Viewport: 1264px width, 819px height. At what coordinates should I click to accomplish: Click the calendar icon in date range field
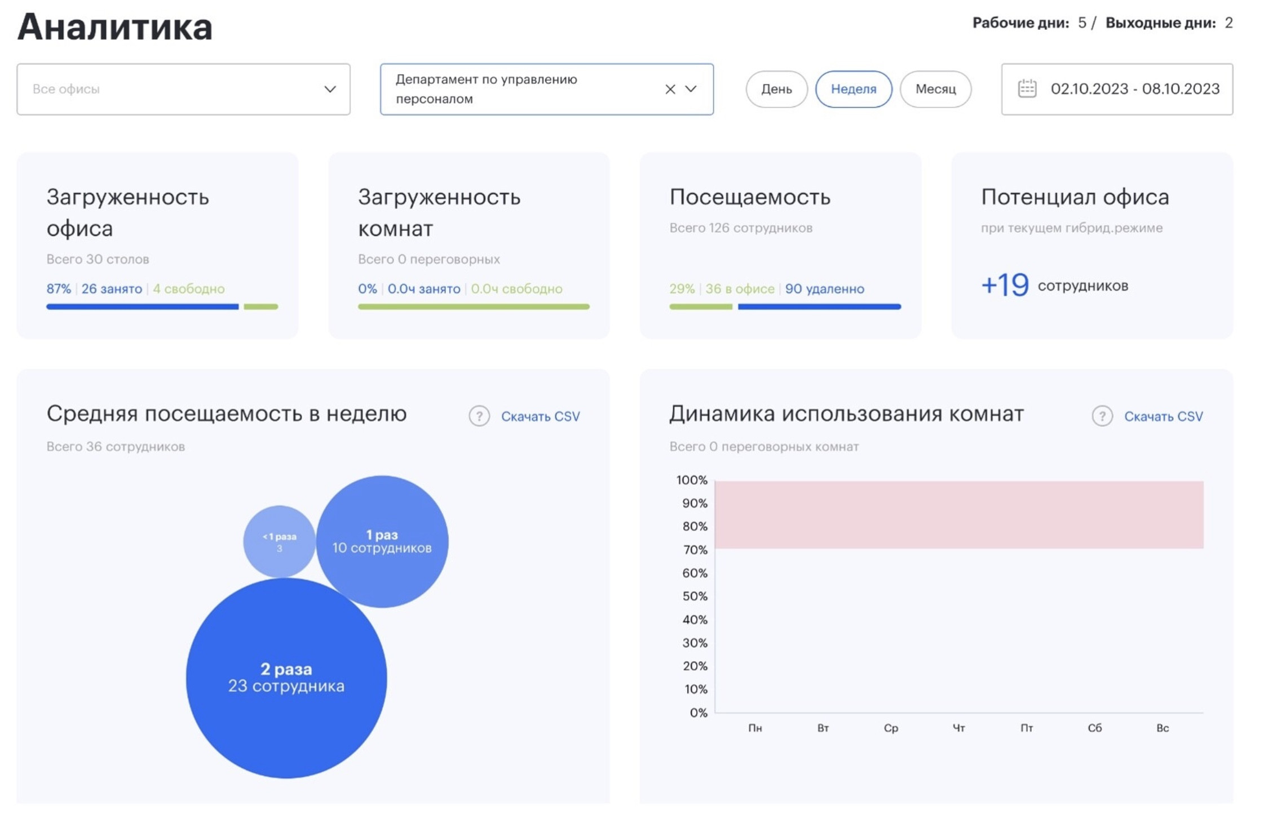point(1026,89)
